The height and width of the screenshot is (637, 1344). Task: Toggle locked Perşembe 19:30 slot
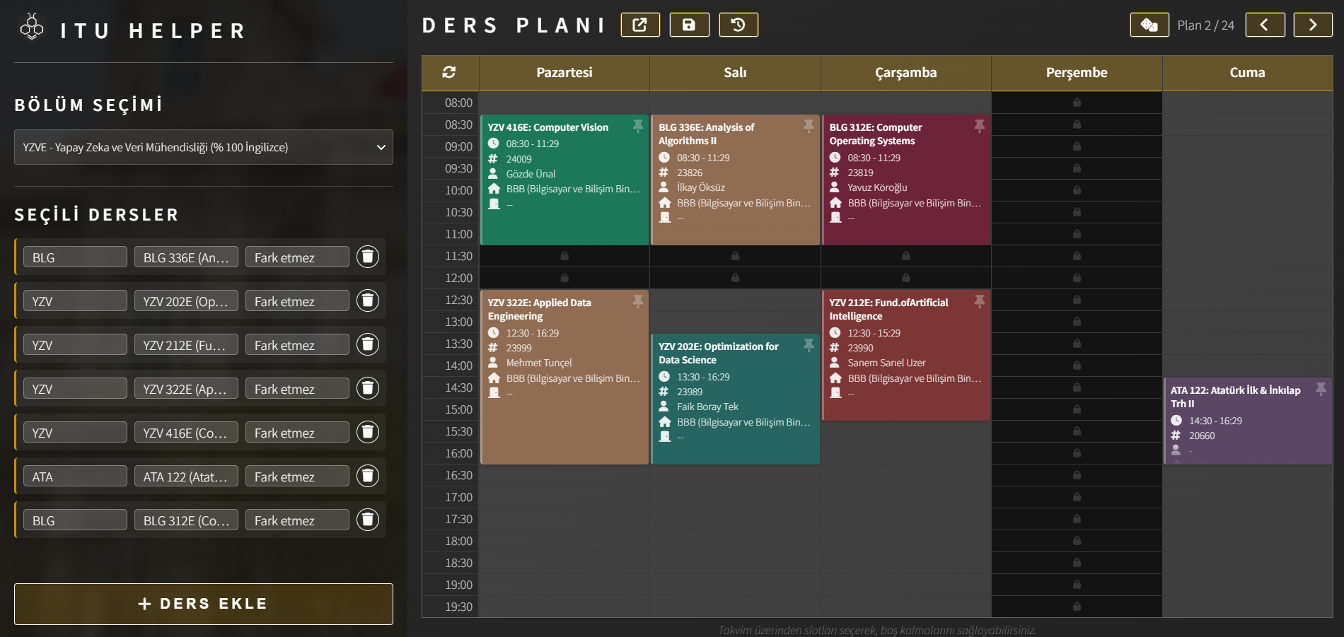tap(1077, 607)
